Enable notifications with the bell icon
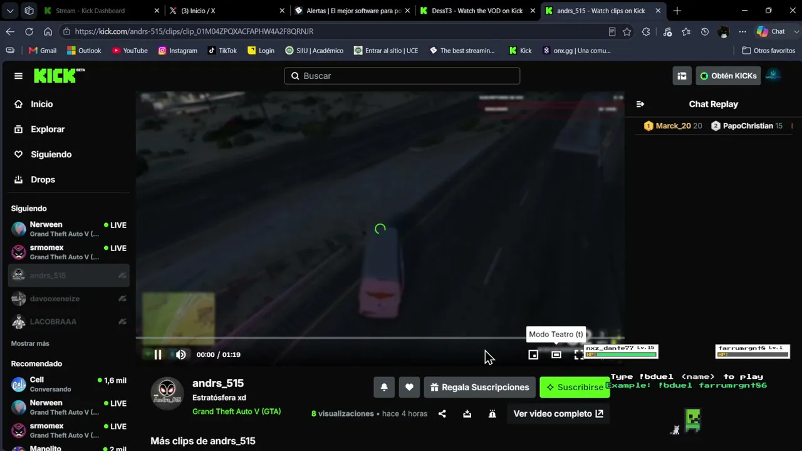 coord(384,387)
